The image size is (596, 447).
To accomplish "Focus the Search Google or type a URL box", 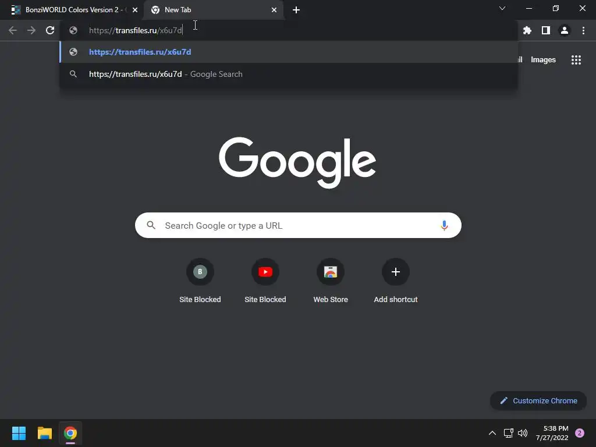I will pyautogui.click(x=298, y=225).
